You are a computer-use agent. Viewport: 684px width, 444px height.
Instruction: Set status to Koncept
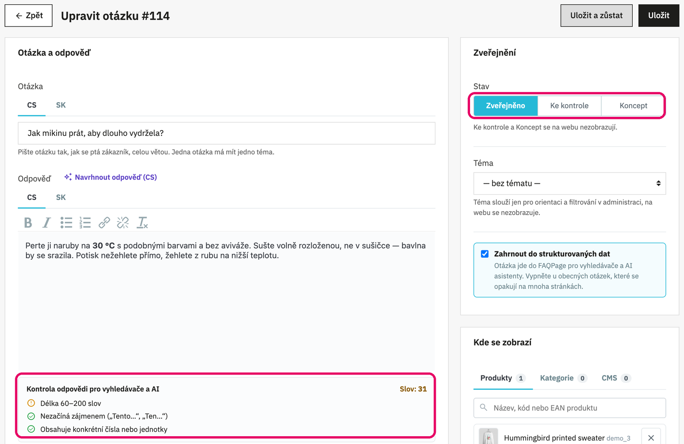(x=633, y=106)
